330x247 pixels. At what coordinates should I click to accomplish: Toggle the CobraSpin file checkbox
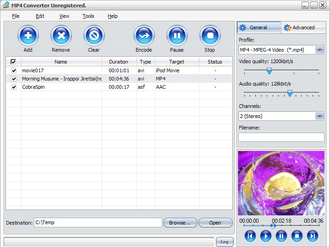(x=14, y=87)
